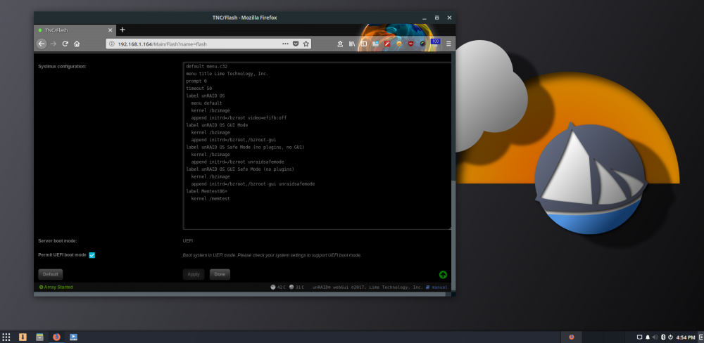Click the 'append initrd=/bzroot video=efifb:off' line
Image resolution: width=704 pixels, height=343 pixels.
tap(239, 118)
